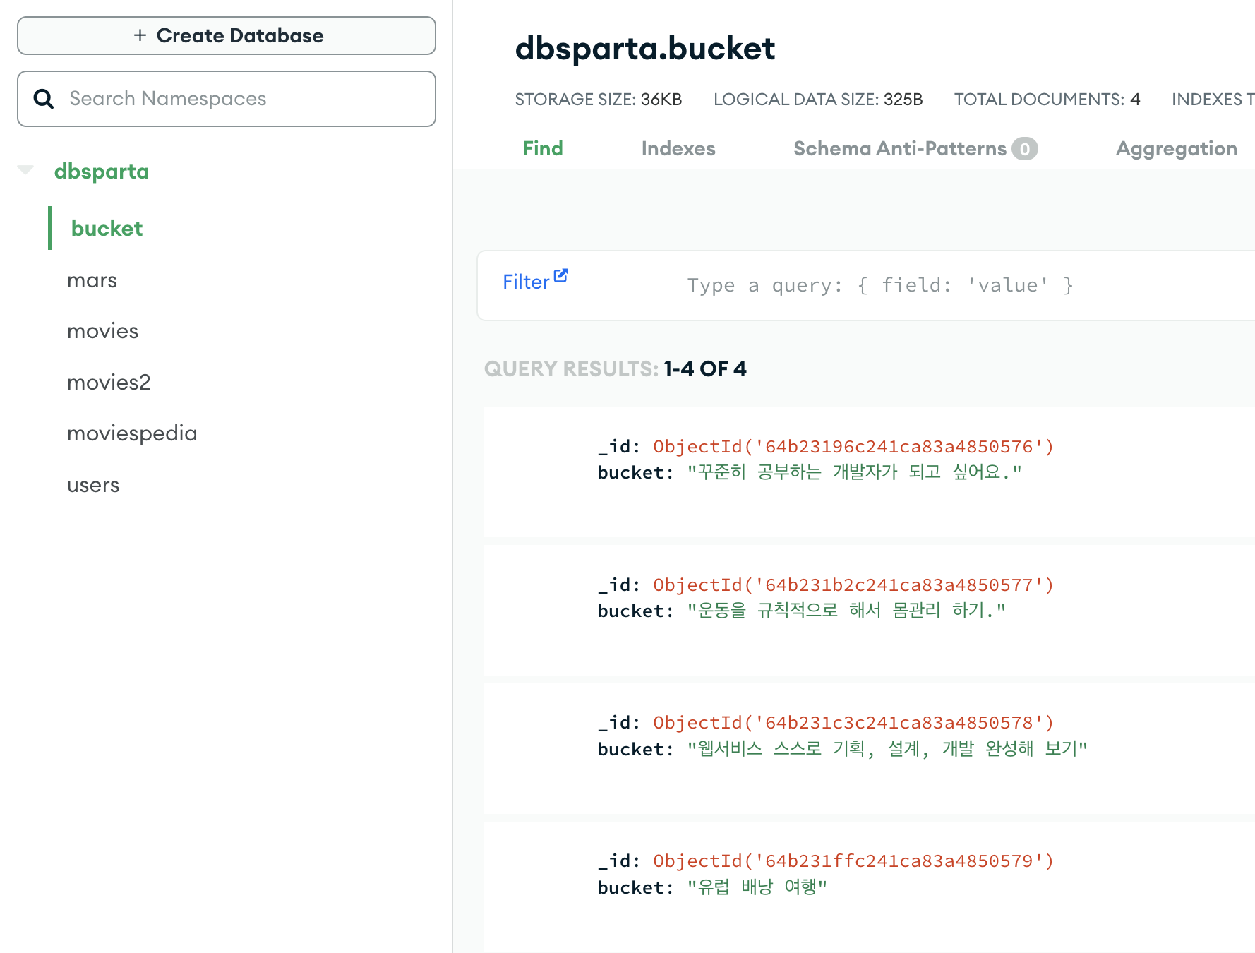
Task: Open the movies collection
Action: click(x=102, y=331)
